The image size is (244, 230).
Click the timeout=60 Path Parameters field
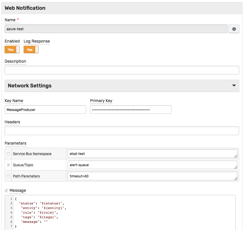point(152,176)
